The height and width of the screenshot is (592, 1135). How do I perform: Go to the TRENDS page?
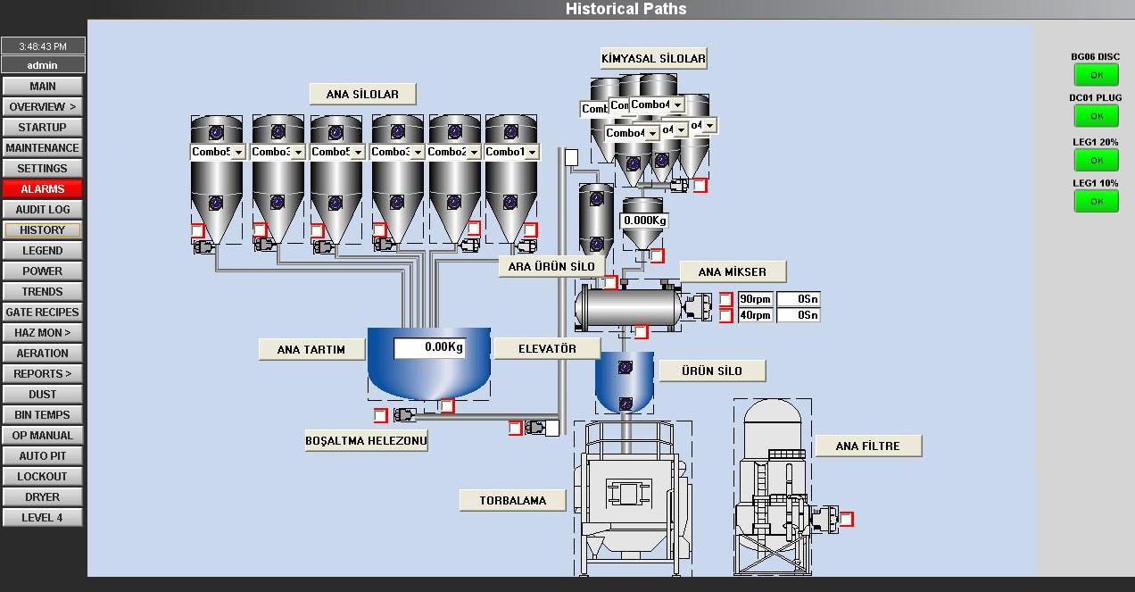pyautogui.click(x=42, y=292)
